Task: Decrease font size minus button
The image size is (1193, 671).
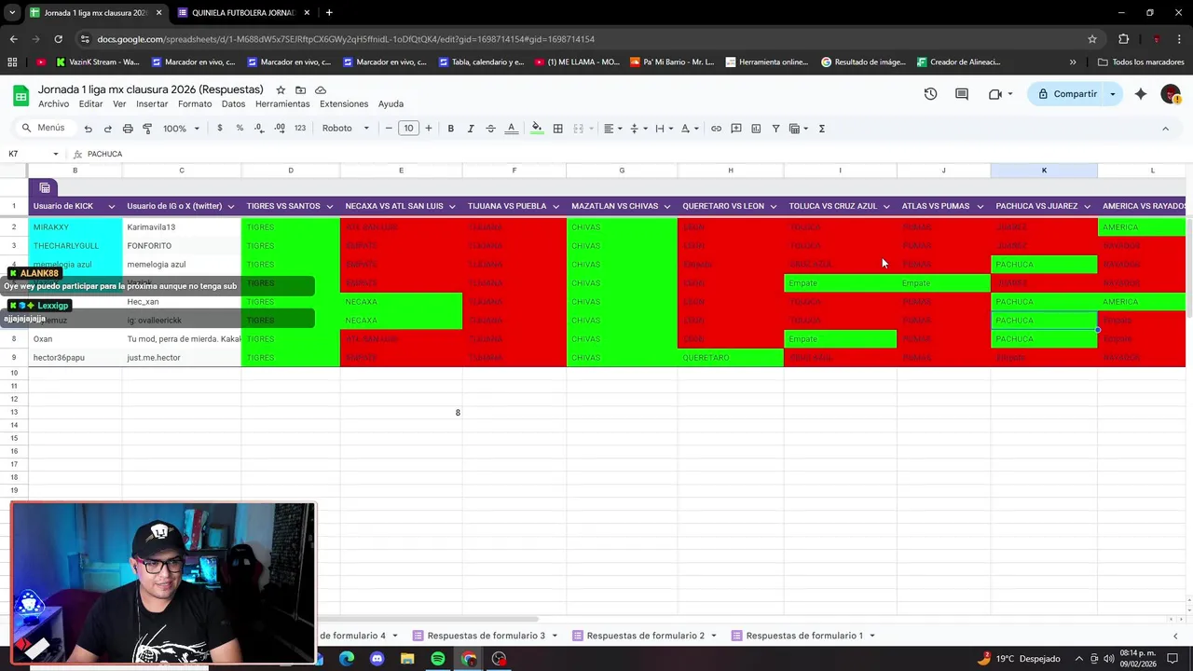Action: point(389,129)
